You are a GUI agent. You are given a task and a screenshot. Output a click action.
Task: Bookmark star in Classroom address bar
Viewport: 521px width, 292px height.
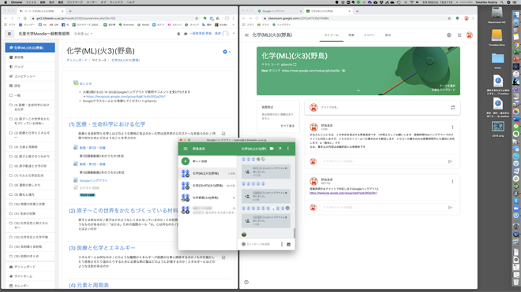[x=449, y=18]
